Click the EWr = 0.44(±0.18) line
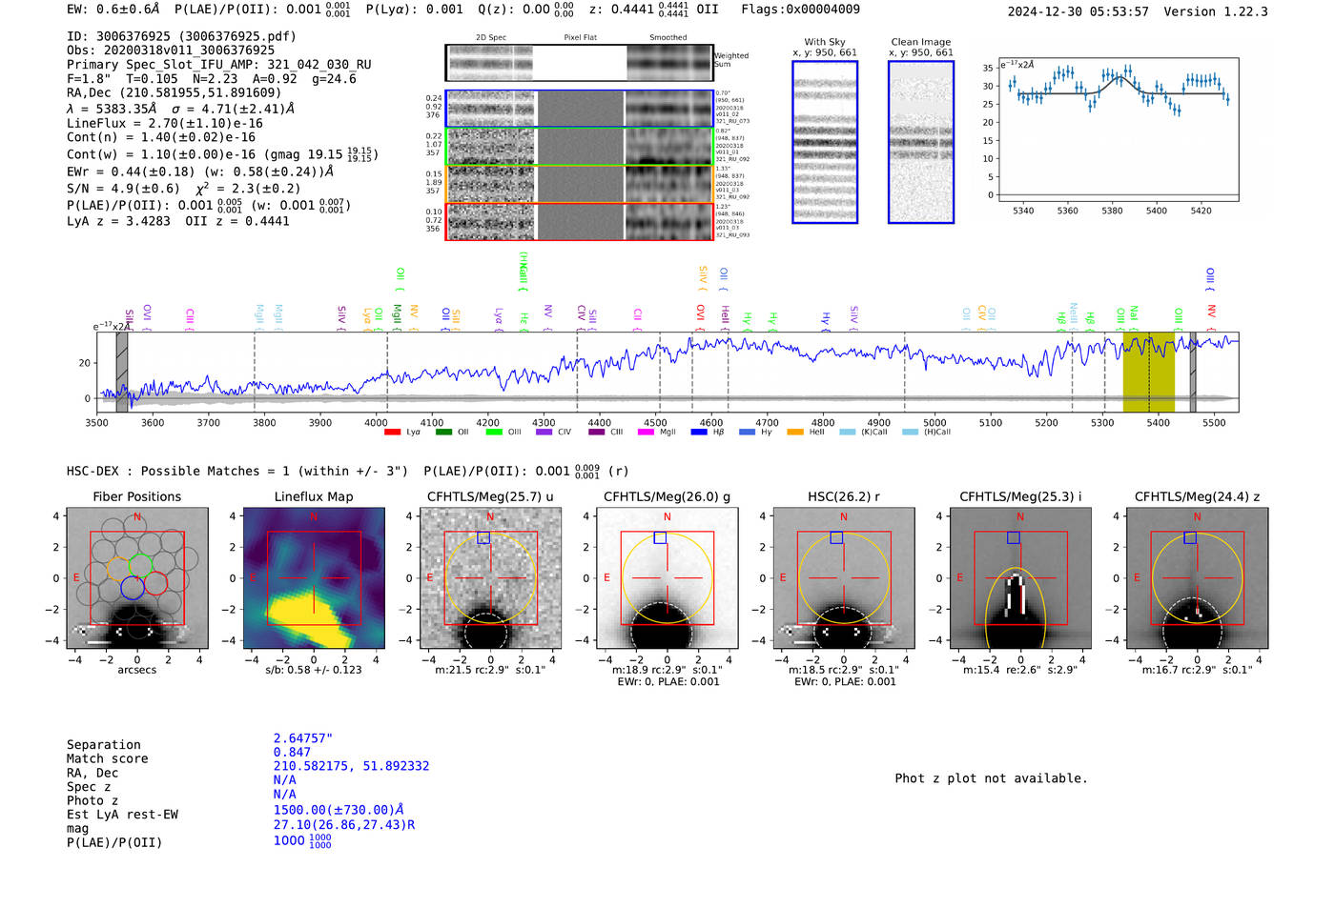Screen dimensions: 1335x908 pyautogui.click(x=200, y=172)
